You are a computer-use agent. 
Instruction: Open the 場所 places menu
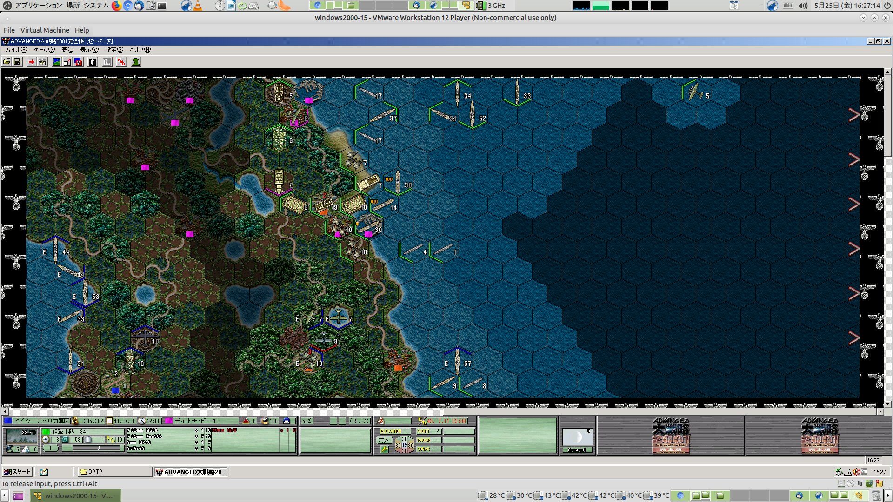tap(73, 6)
